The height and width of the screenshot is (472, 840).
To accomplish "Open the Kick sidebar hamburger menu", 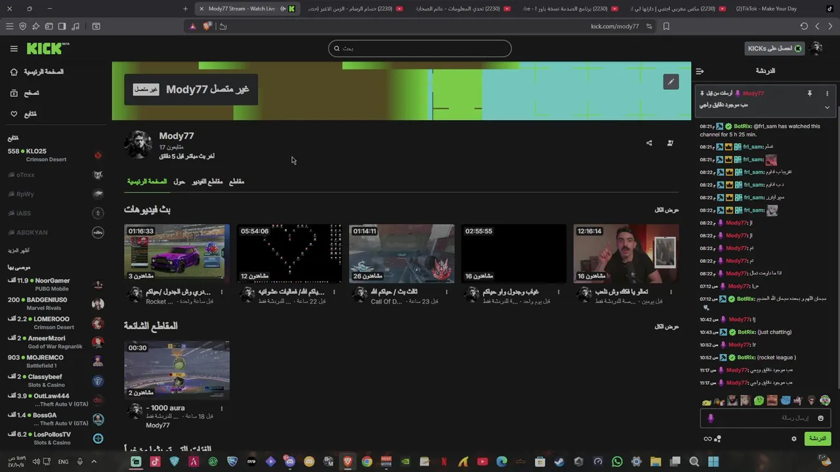I will pyautogui.click(x=14, y=49).
